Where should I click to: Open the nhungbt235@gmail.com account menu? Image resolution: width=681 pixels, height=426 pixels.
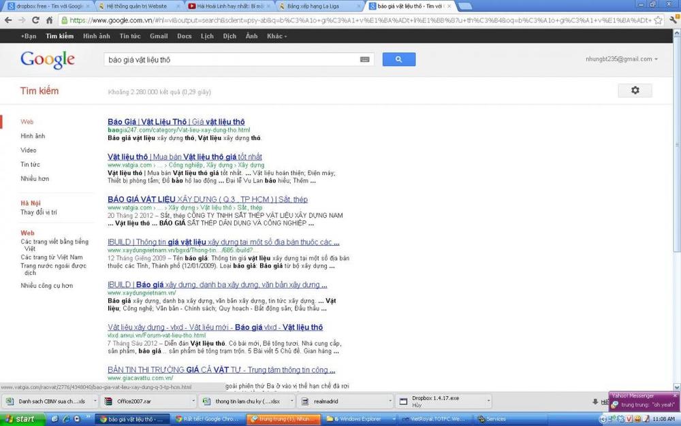622,59
